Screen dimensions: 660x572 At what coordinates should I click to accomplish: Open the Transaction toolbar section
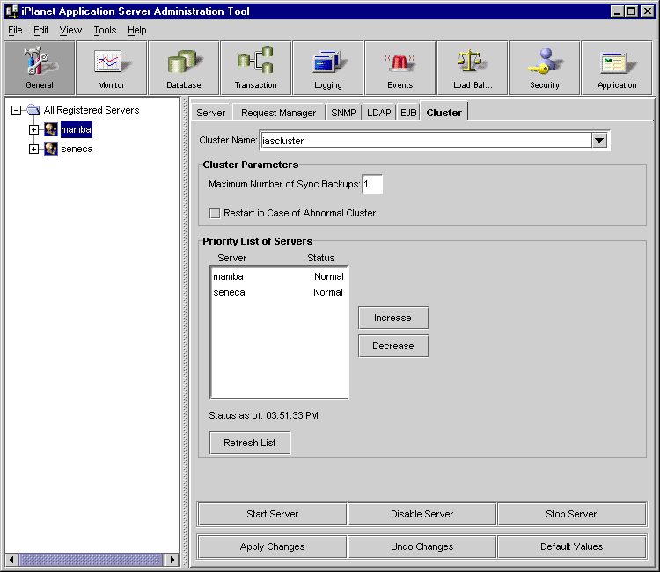coord(256,68)
